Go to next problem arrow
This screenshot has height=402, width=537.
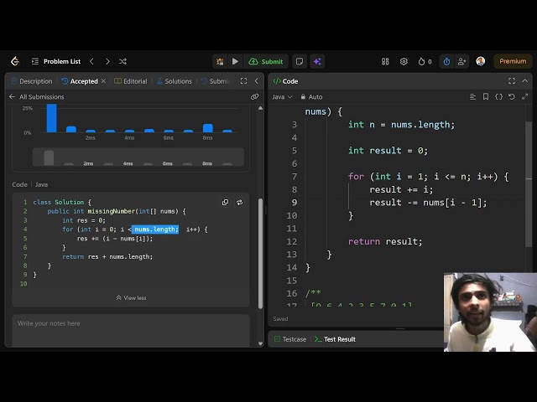[107, 61]
